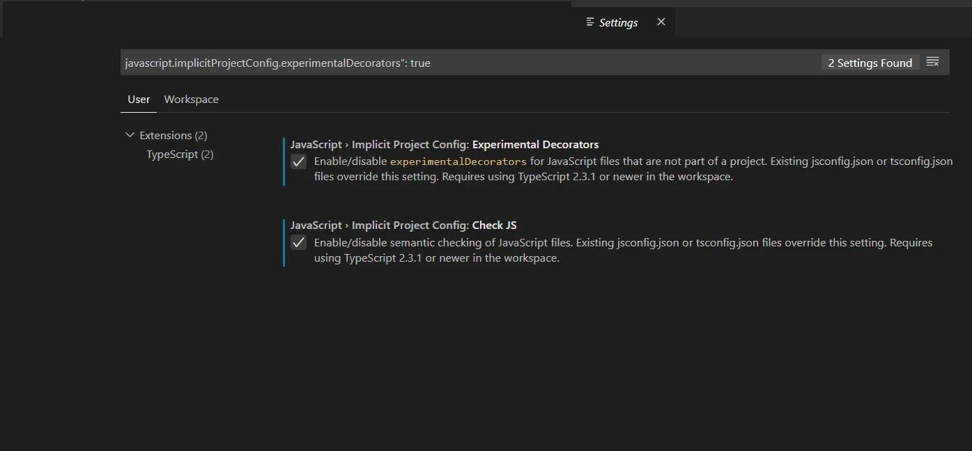Image resolution: width=972 pixels, height=451 pixels.
Task: Uncheck the Experimental Decorators checkbox
Action: pos(299,161)
